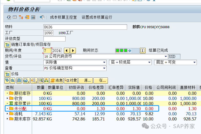Click the material master display icon
Viewport: 201px width, 134px height.
point(15,17)
